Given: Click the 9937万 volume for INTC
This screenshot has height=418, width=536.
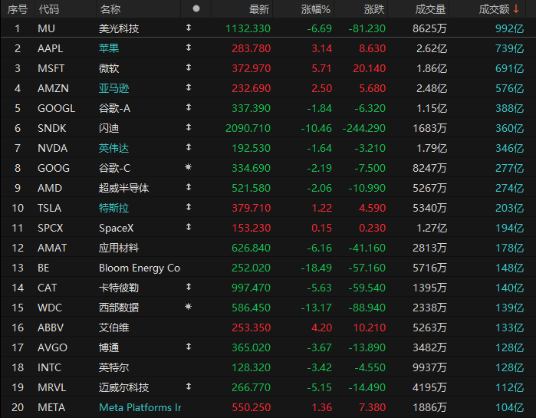Looking at the screenshot, I should 429,367.
